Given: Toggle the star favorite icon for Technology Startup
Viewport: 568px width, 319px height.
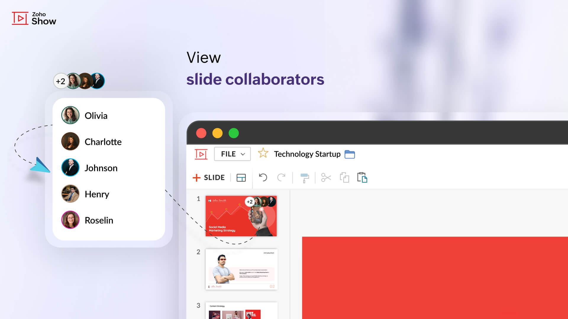Looking at the screenshot, I should (x=264, y=154).
